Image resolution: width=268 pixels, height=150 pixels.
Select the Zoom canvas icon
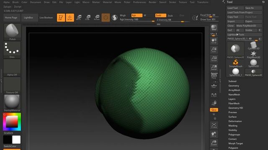point(214,50)
